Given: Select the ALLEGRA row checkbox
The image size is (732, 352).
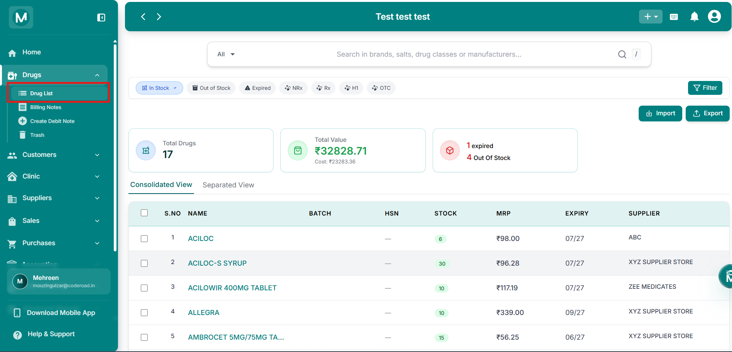Looking at the screenshot, I should [x=144, y=313].
